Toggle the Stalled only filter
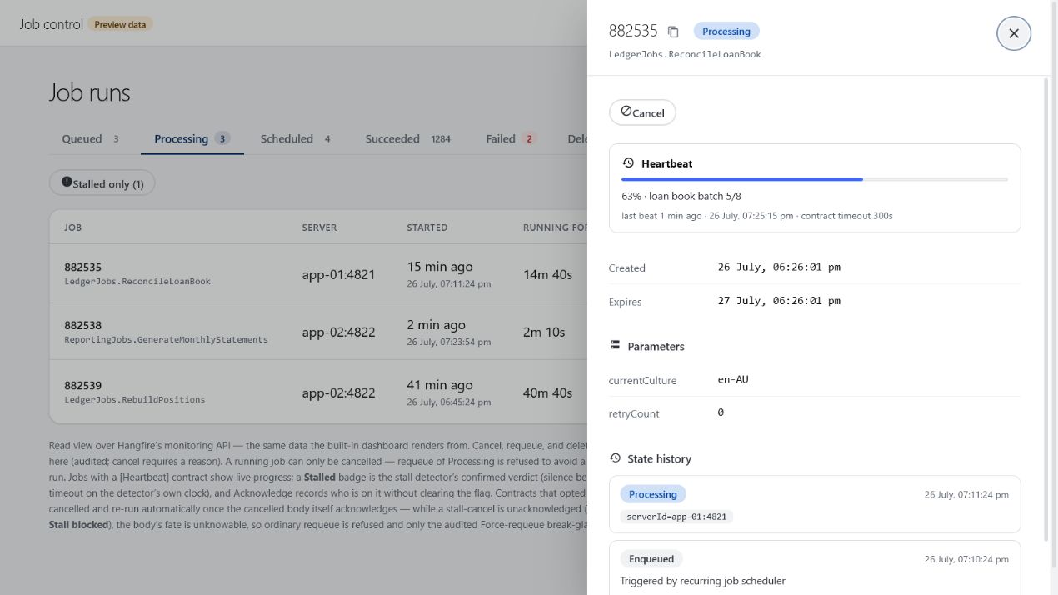1058x595 pixels. coord(102,183)
